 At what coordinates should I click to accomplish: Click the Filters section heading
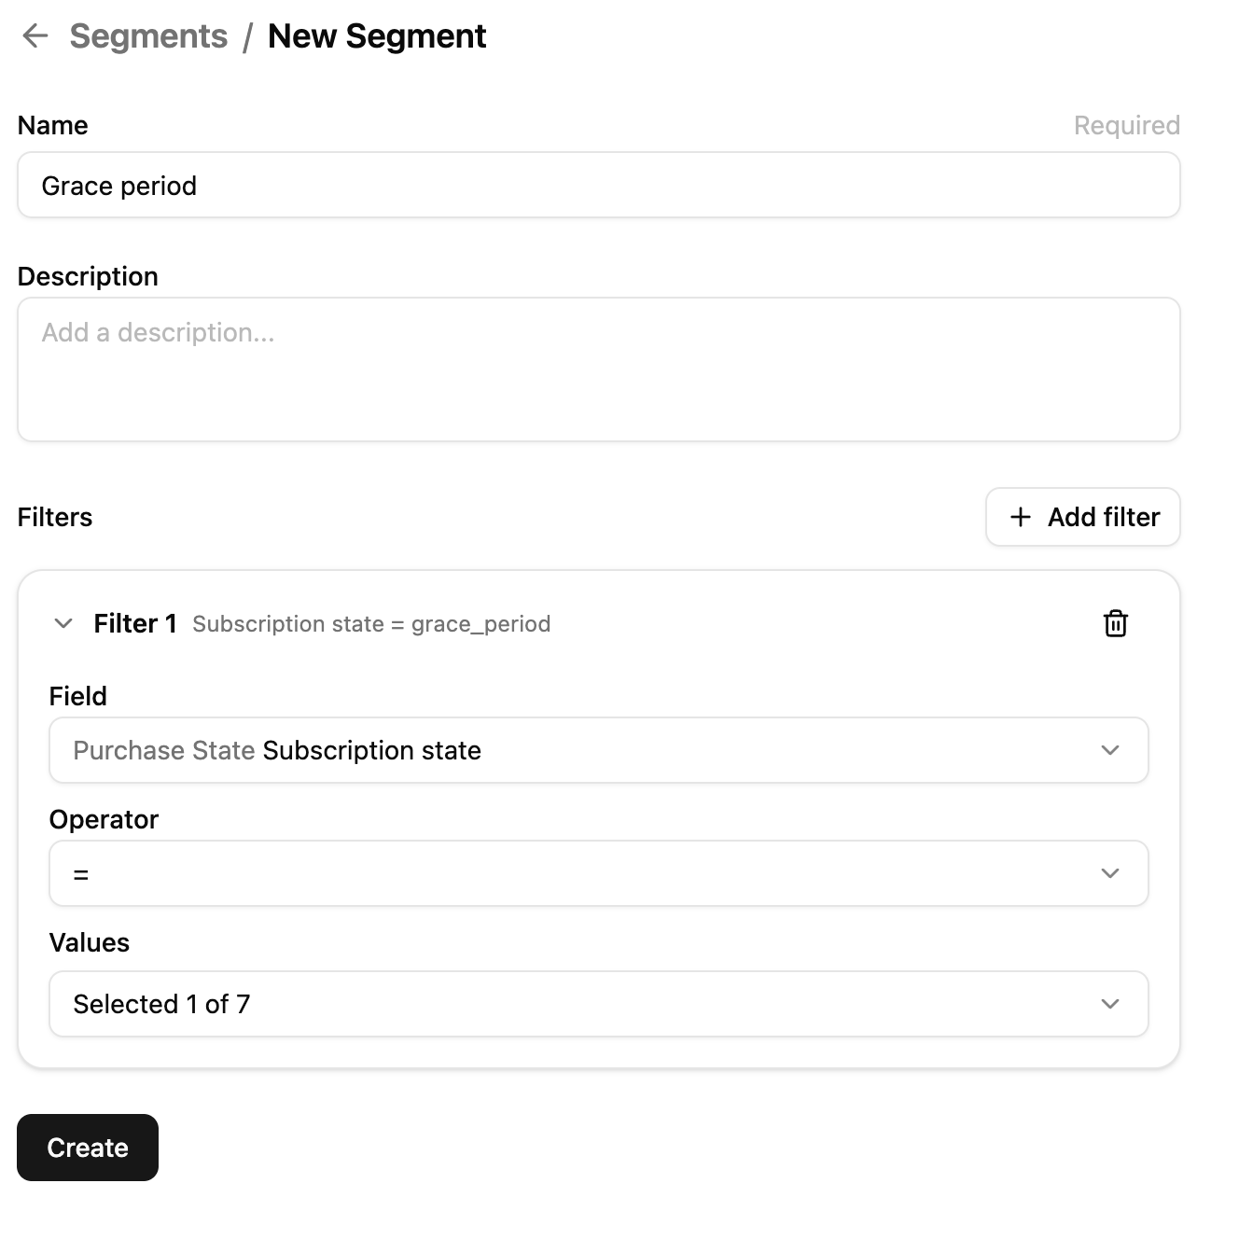(x=55, y=517)
